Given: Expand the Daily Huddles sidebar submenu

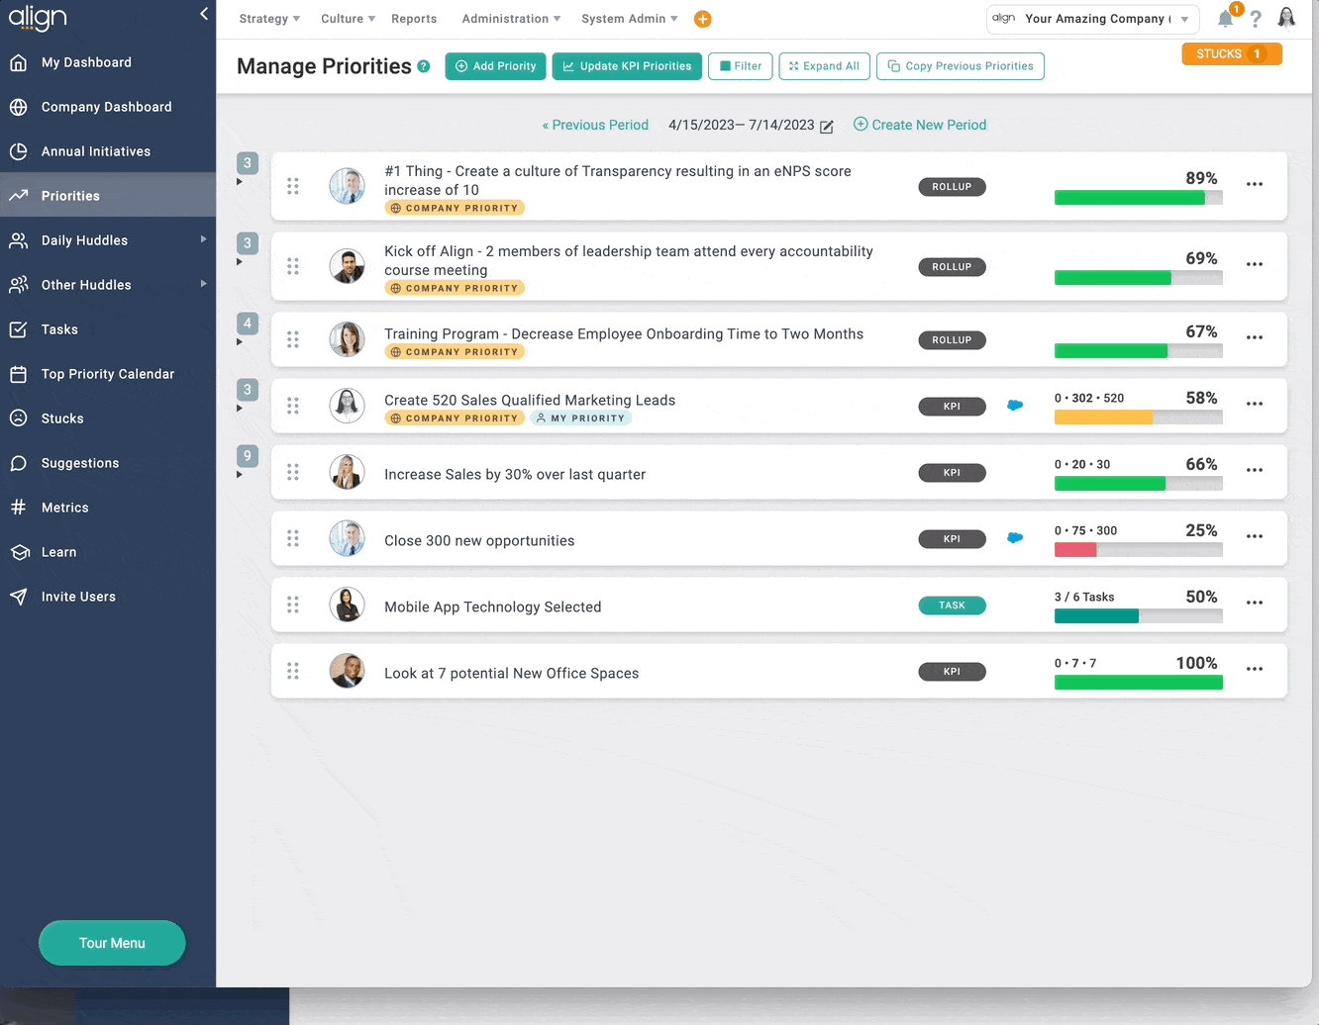Looking at the screenshot, I should pyautogui.click(x=203, y=239).
